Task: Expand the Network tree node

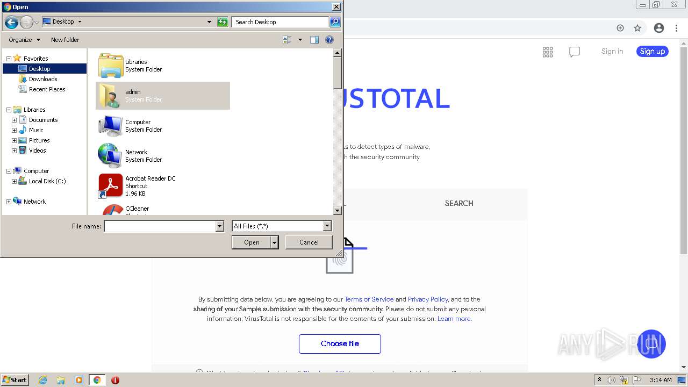Action: coord(9,202)
